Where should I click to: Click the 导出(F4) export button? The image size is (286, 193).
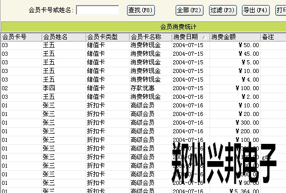[256, 10]
